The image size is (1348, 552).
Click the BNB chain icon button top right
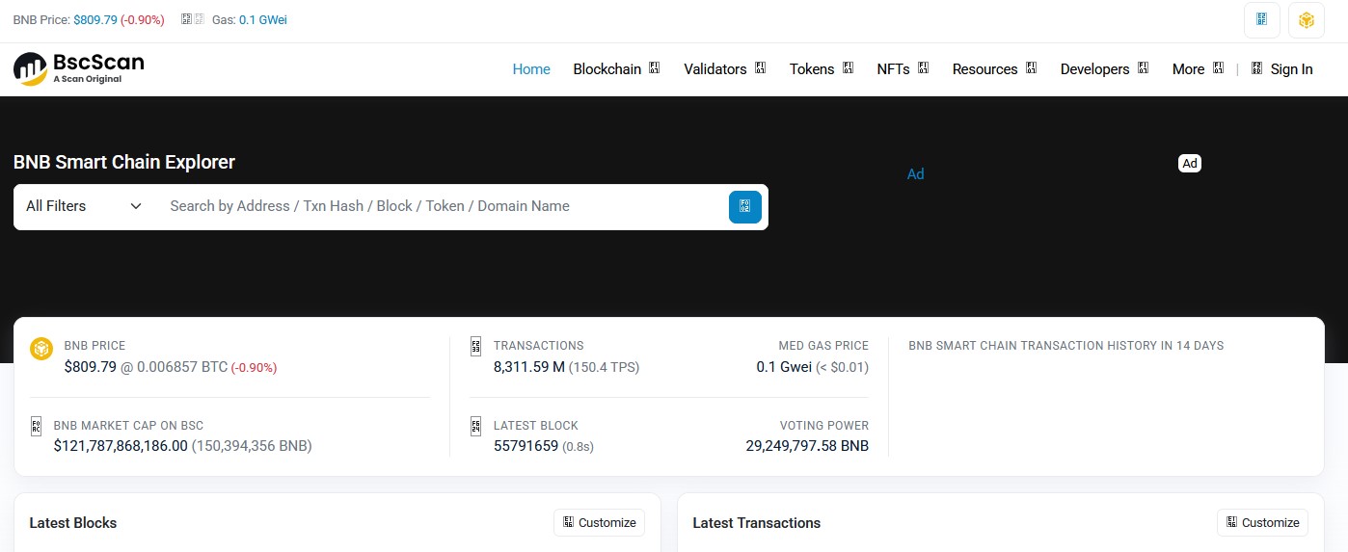[1306, 20]
